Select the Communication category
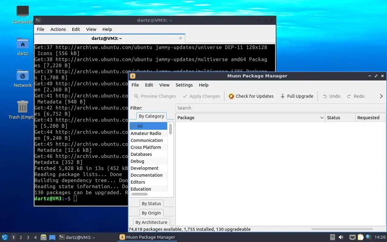 point(148,140)
